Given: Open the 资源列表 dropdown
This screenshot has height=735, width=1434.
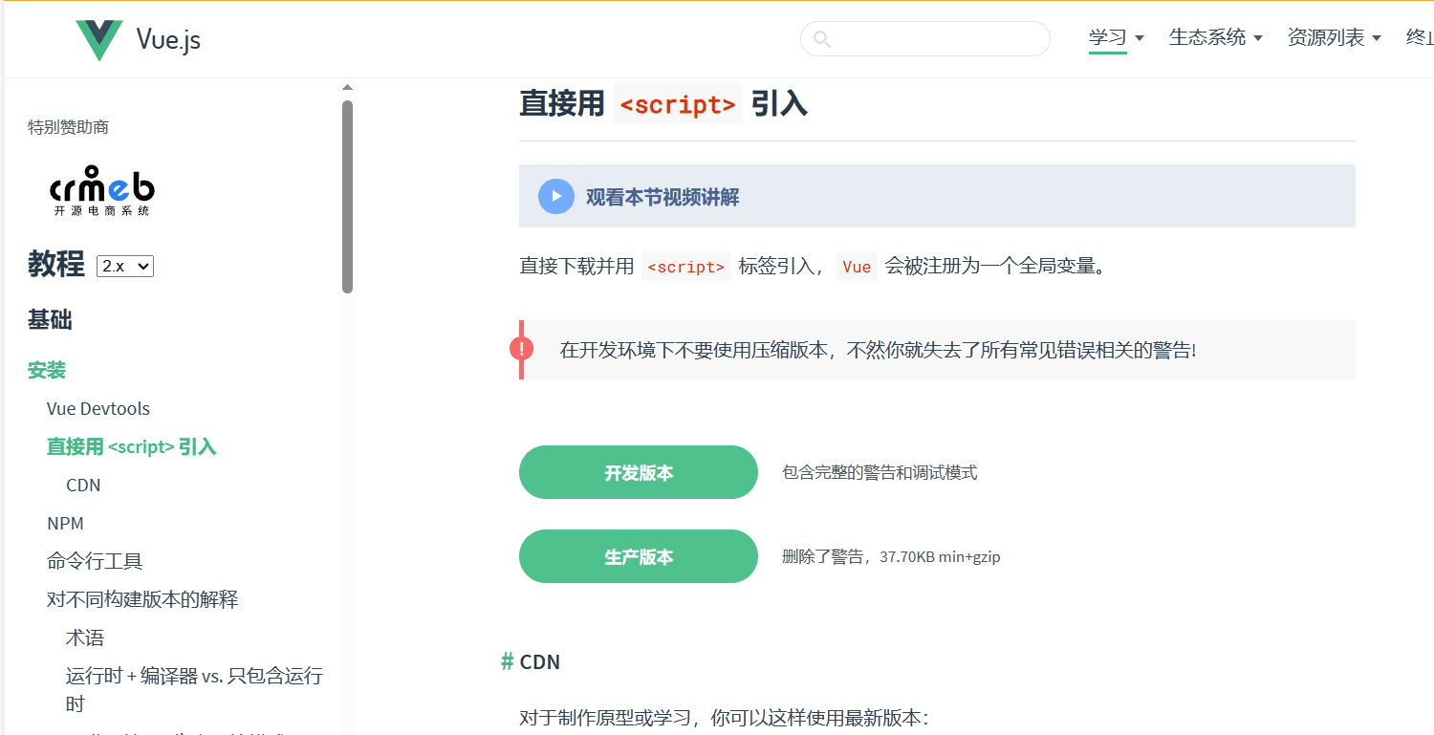Looking at the screenshot, I should [1327, 36].
